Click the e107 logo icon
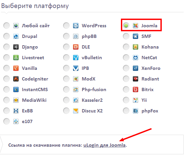Viewport: 188px width, 156px height. pos(16,121)
